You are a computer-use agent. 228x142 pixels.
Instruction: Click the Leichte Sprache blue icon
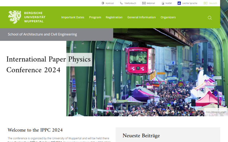click(179, 3)
